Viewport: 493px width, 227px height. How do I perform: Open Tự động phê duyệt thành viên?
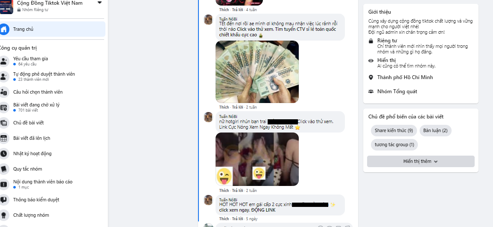coord(44,77)
